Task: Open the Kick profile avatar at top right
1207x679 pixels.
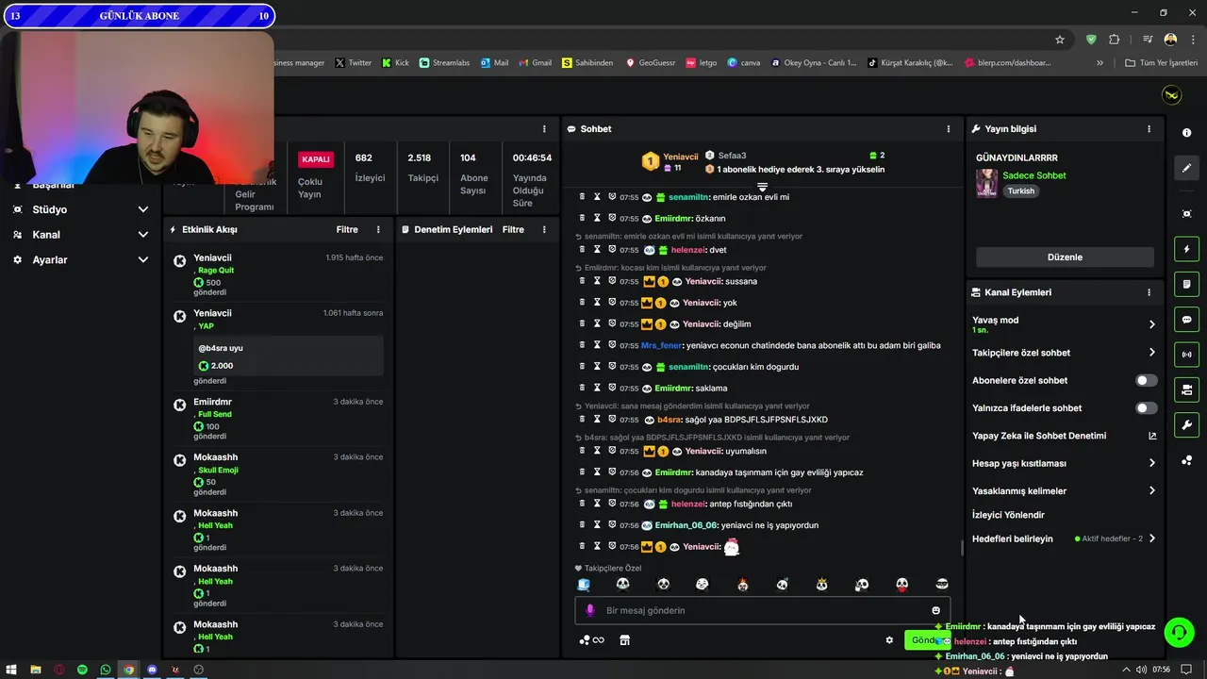Action: (x=1171, y=95)
